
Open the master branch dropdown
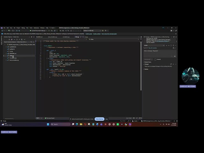154,45
